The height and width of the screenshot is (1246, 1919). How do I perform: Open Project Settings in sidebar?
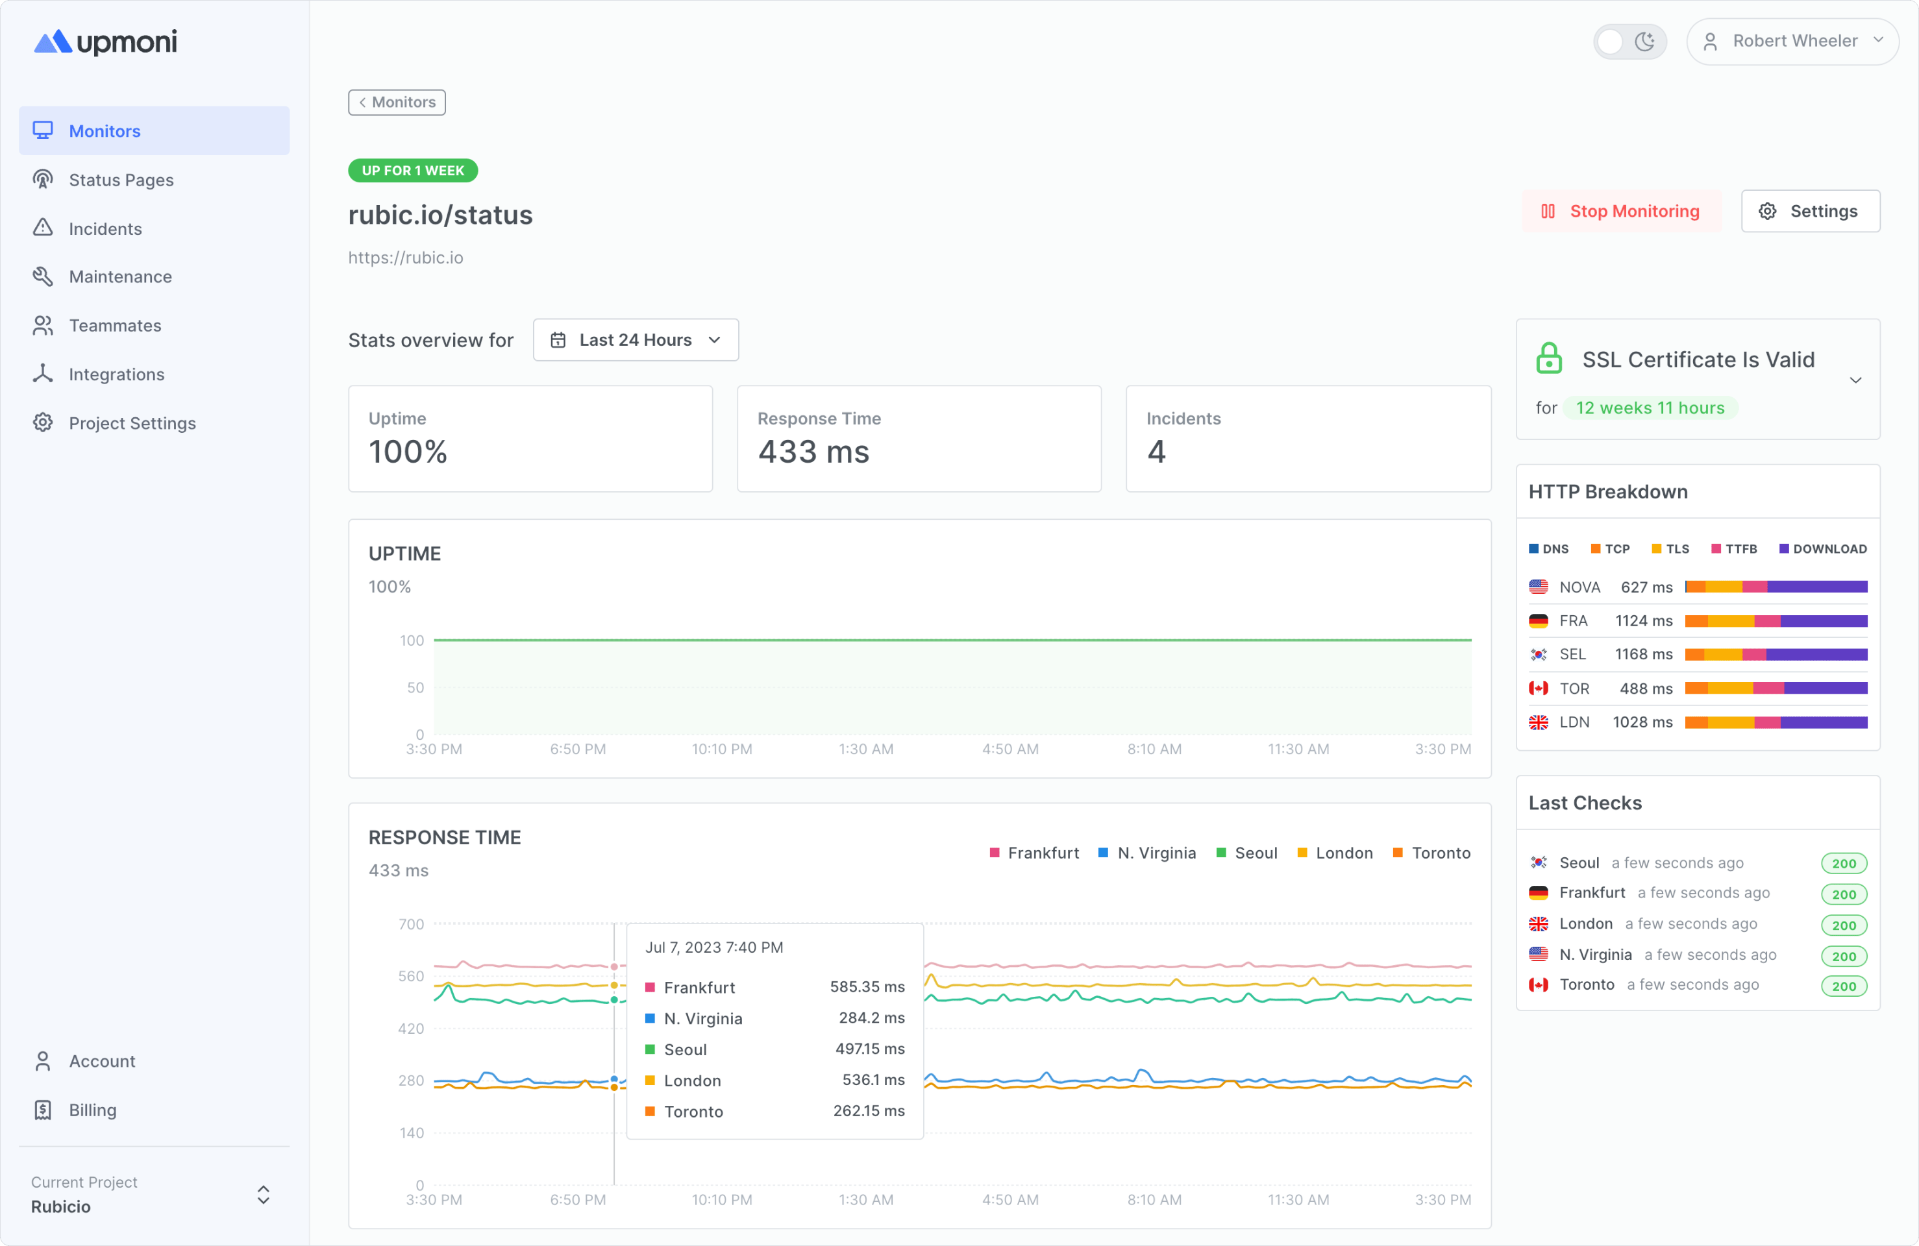coord(132,423)
